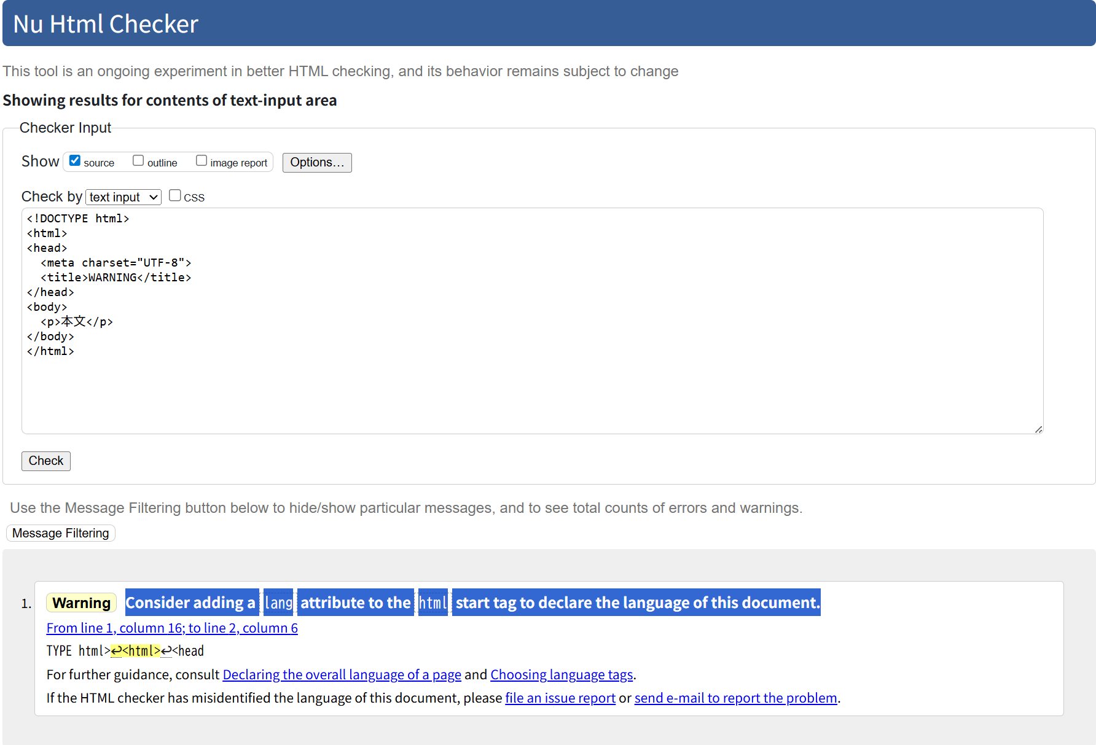Follow the 'From line 1, column 16' location link
The width and height of the screenshot is (1096, 745).
tap(172, 628)
